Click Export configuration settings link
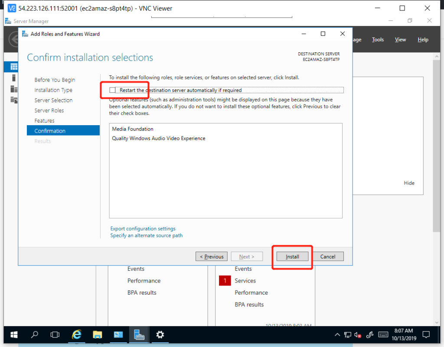This screenshot has height=347, width=444. (143, 228)
